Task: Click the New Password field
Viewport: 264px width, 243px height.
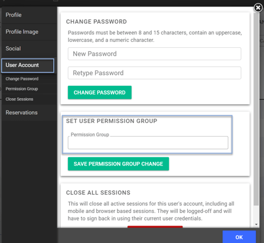Action: point(155,54)
